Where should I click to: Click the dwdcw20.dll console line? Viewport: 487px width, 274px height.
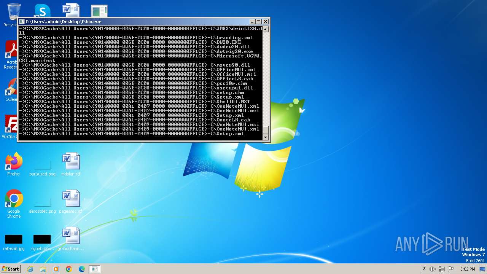(135, 47)
